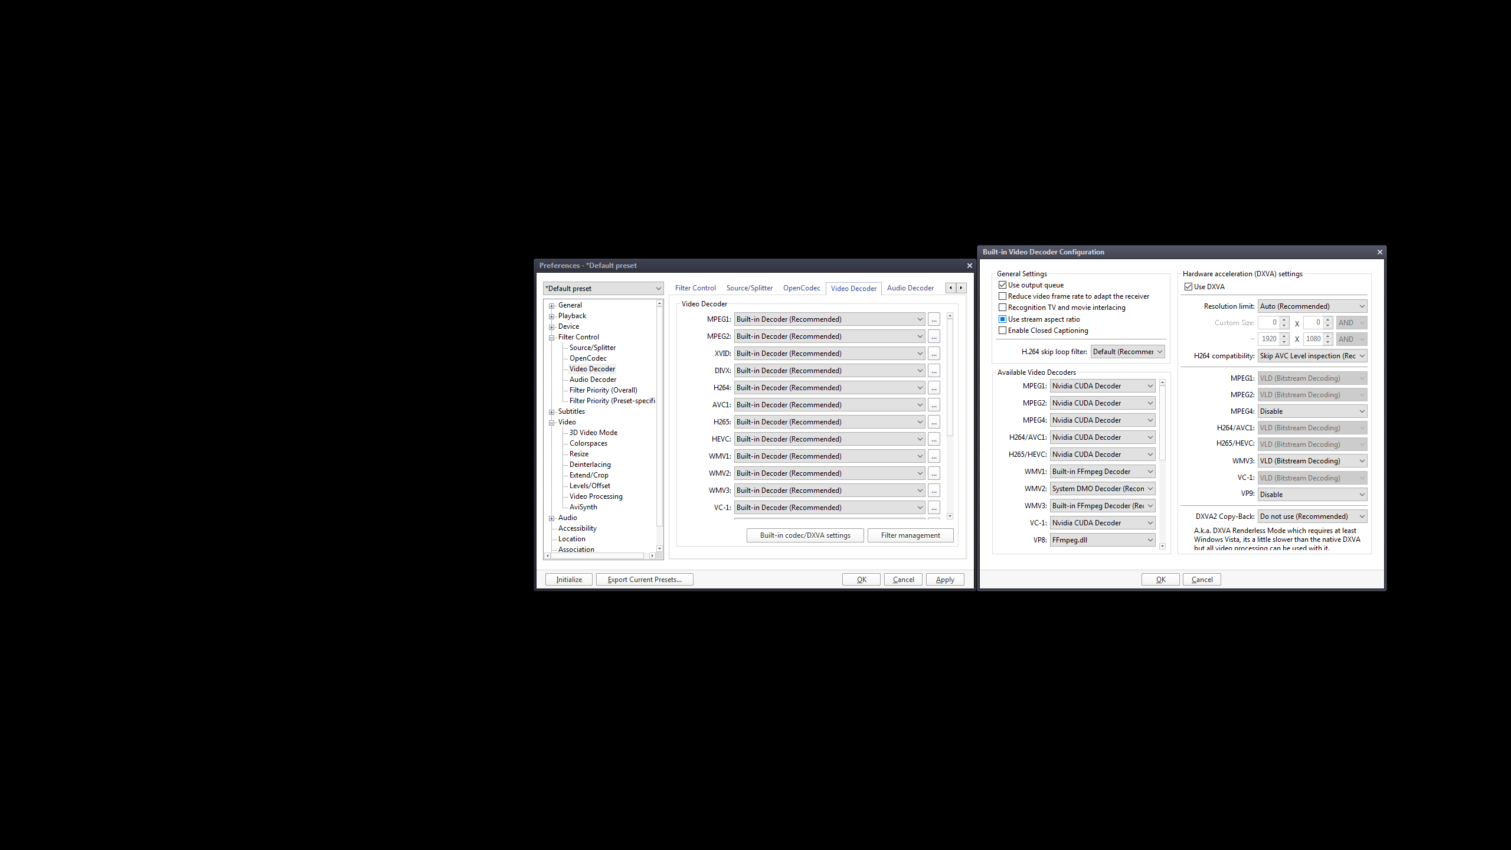Image resolution: width=1511 pixels, height=850 pixels.
Task: Open H.264 skip loop filter dropdown
Action: coord(1127,352)
